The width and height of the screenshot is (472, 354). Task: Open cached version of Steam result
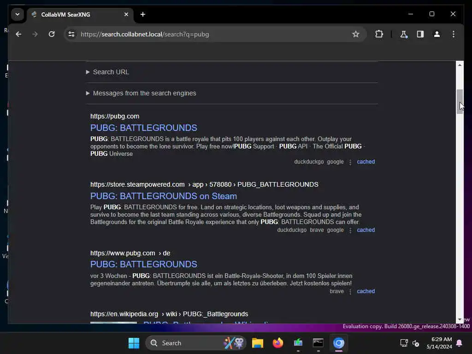coord(366,230)
